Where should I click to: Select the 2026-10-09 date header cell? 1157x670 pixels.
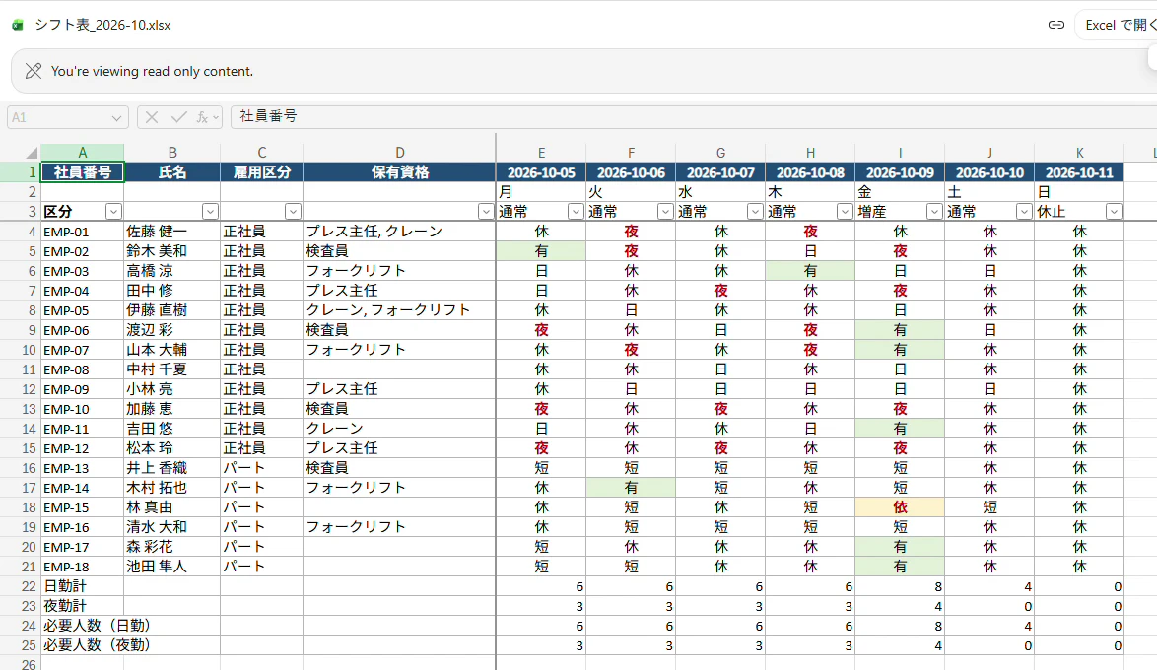(900, 171)
